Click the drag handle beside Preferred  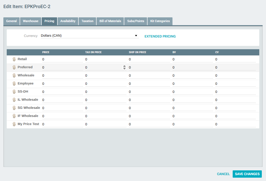point(14,67)
